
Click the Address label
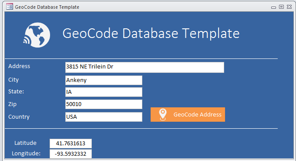19,66
